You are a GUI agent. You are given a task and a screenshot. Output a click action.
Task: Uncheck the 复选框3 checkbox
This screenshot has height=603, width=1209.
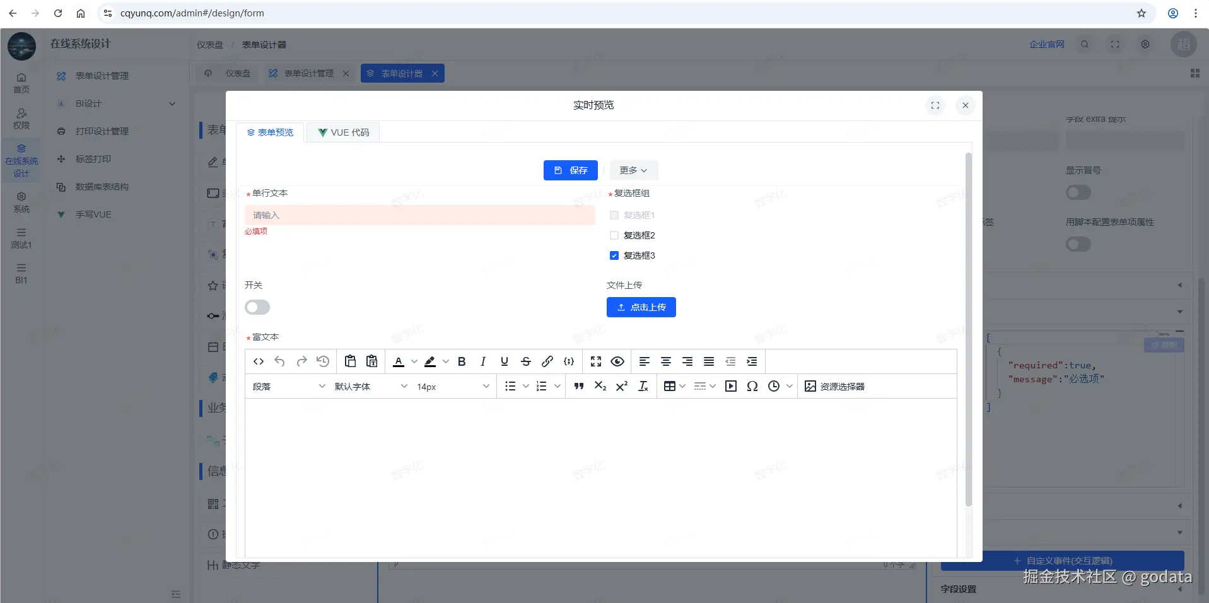614,255
